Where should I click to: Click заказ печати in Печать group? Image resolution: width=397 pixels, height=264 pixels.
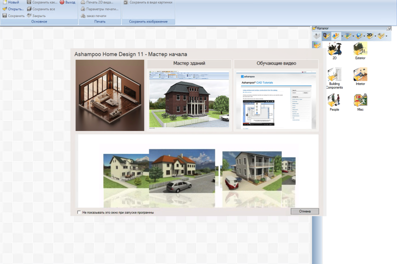(93, 15)
